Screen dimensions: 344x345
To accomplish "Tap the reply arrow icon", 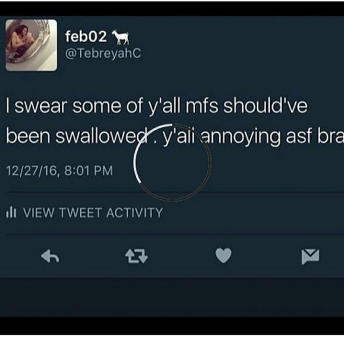I will [x=50, y=256].
